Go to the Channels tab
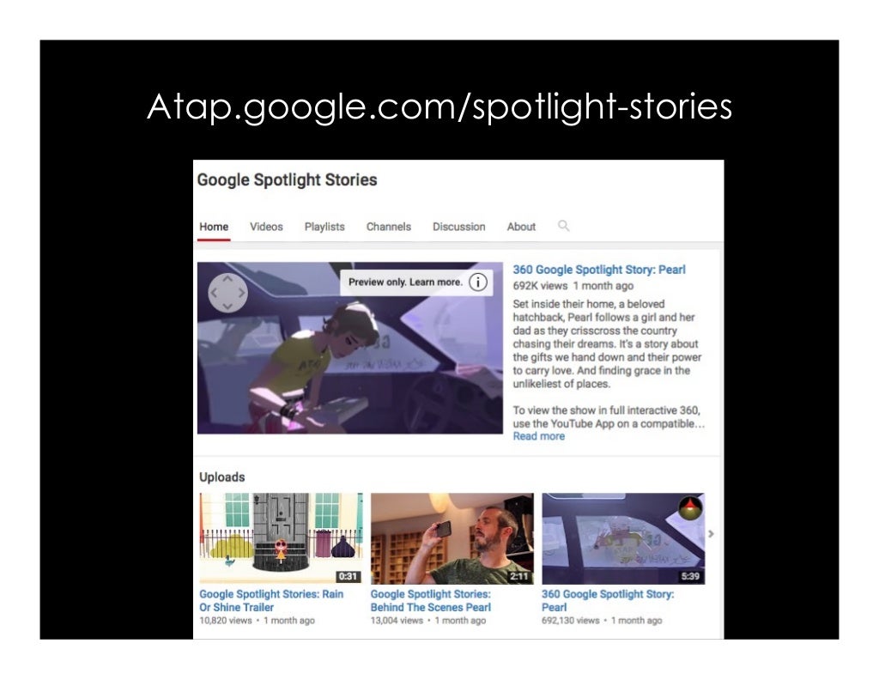The width and height of the screenshot is (879, 680). tap(389, 227)
